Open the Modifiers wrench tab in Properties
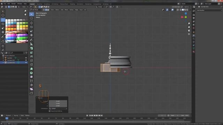This screenshot has width=223, height=125. (194, 35)
